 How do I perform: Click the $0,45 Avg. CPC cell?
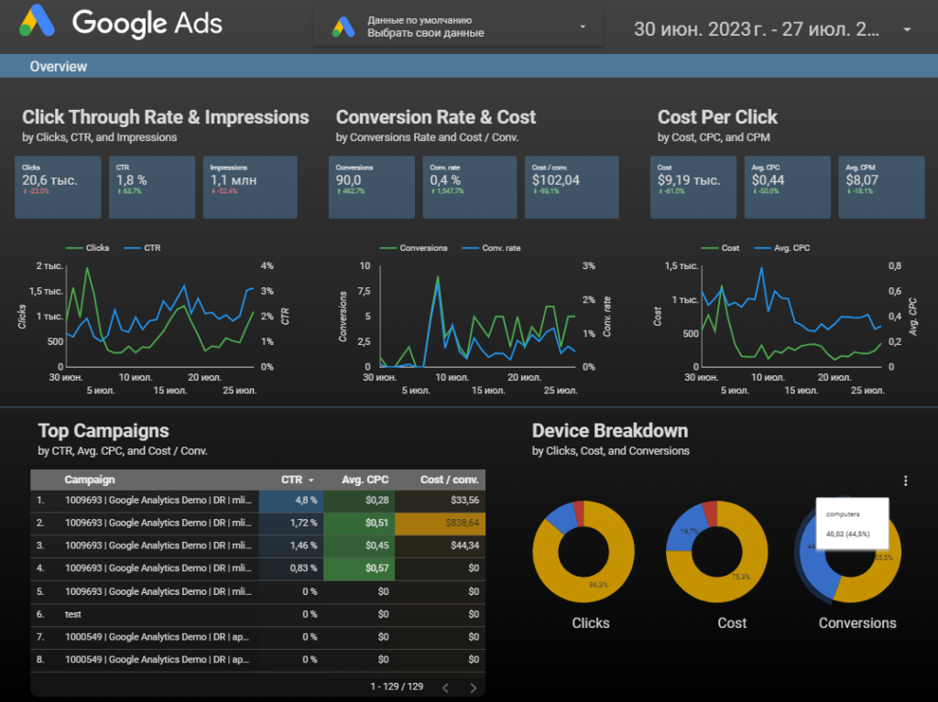[x=359, y=545]
